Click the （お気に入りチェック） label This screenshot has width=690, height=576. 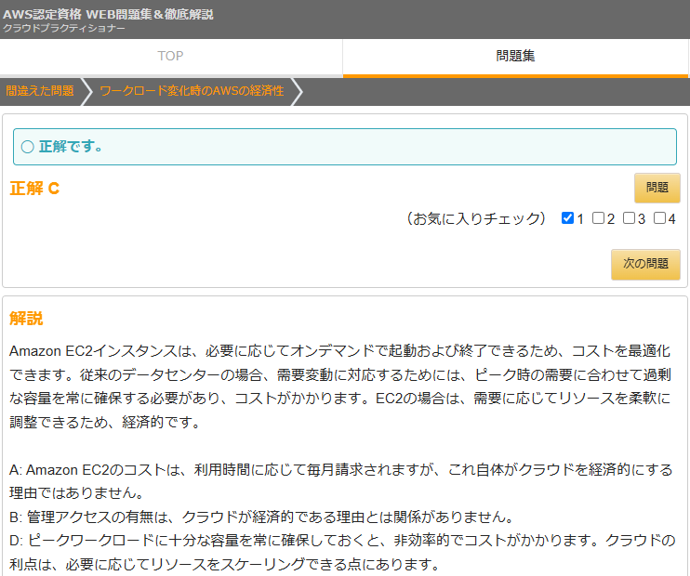coord(475,219)
